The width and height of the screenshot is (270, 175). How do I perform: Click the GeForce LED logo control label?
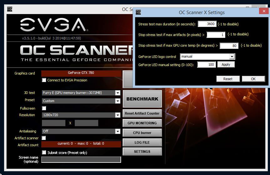(x=157, y=57)
